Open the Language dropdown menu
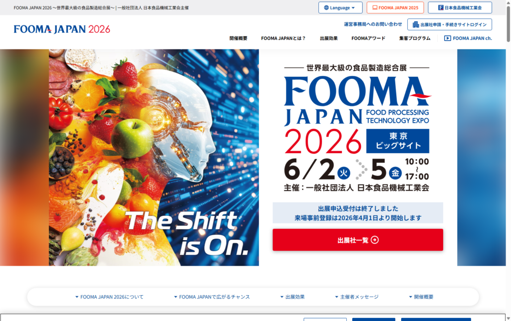The height and width of the screenshot is (321, 511). coord(340,8)
